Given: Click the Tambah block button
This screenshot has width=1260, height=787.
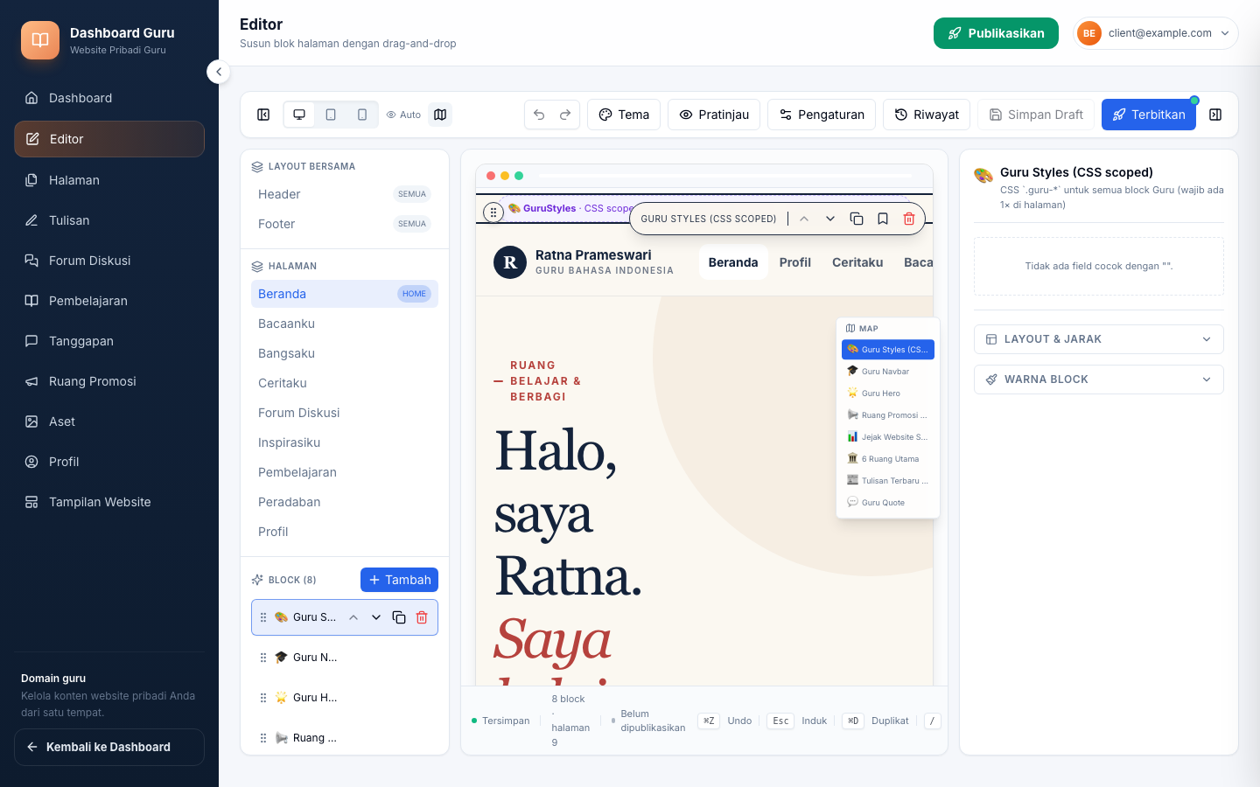Looking at the screenshot, I should tap(399, 580).
